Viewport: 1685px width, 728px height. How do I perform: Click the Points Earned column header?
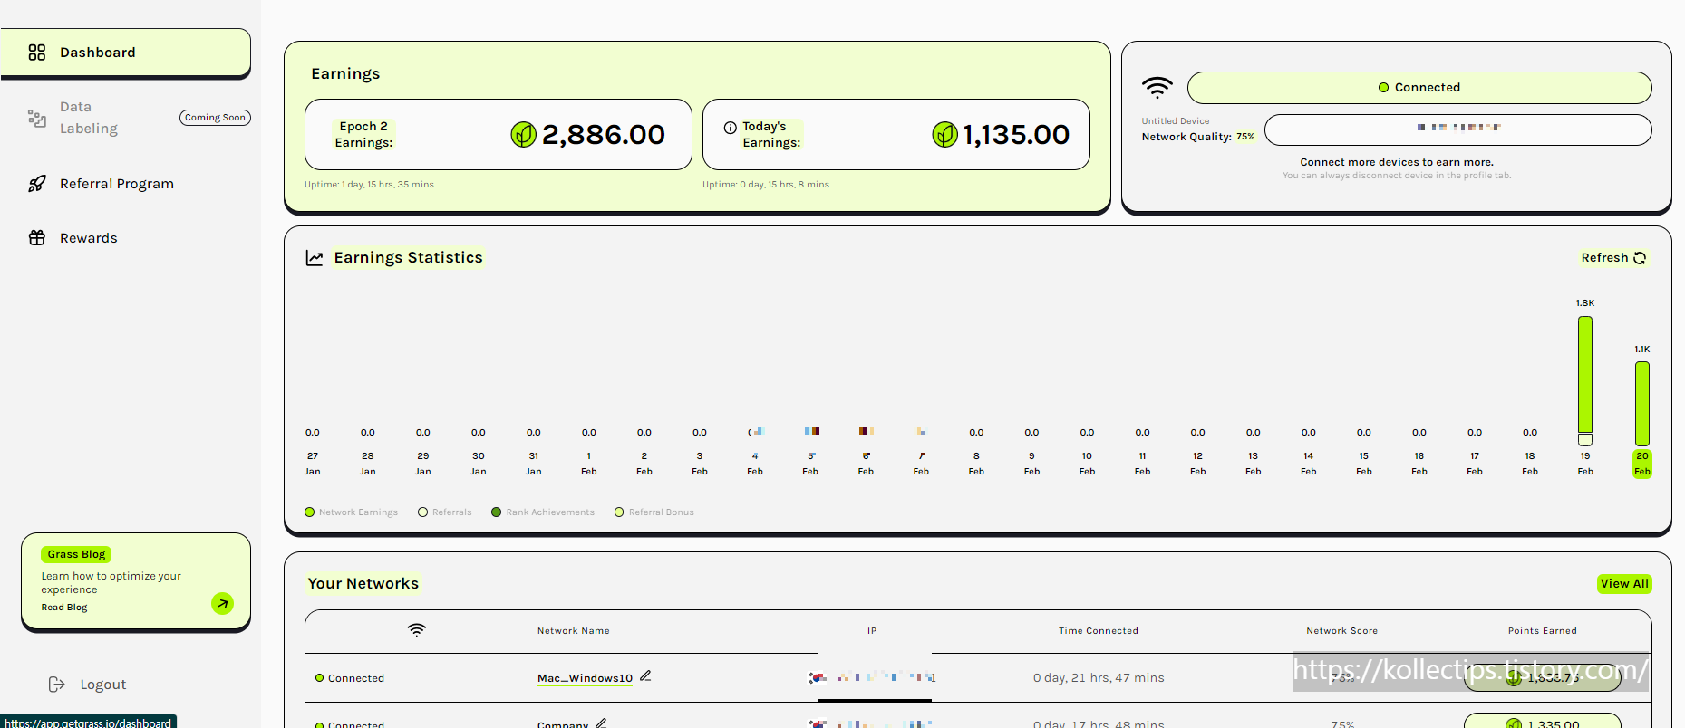click(1543, 631)
